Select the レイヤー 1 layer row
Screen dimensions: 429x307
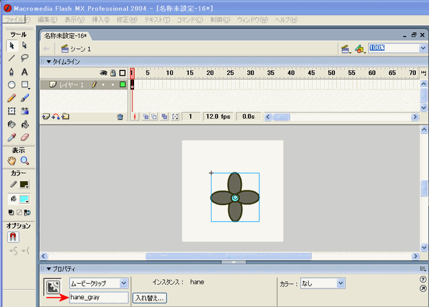[x=84, y=85]
